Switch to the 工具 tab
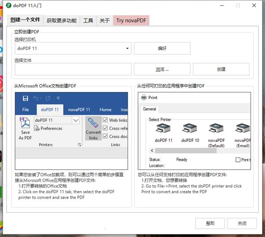The width and height of the screenshot is (265, 237). [x=88, y=21]
